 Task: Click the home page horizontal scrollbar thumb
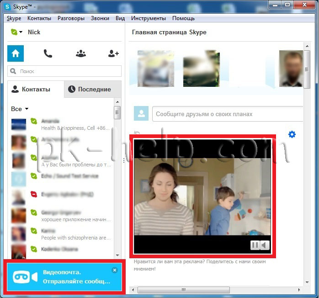[x=184, y=290]
